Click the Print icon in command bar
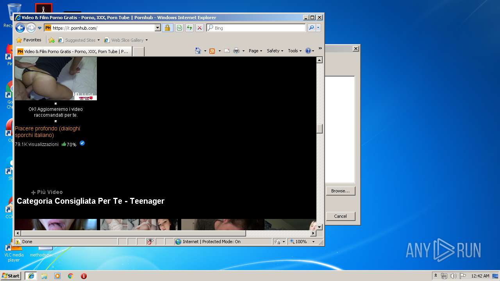Image resolution: width=500 pixels, height=281 pixels. (236, 51)
